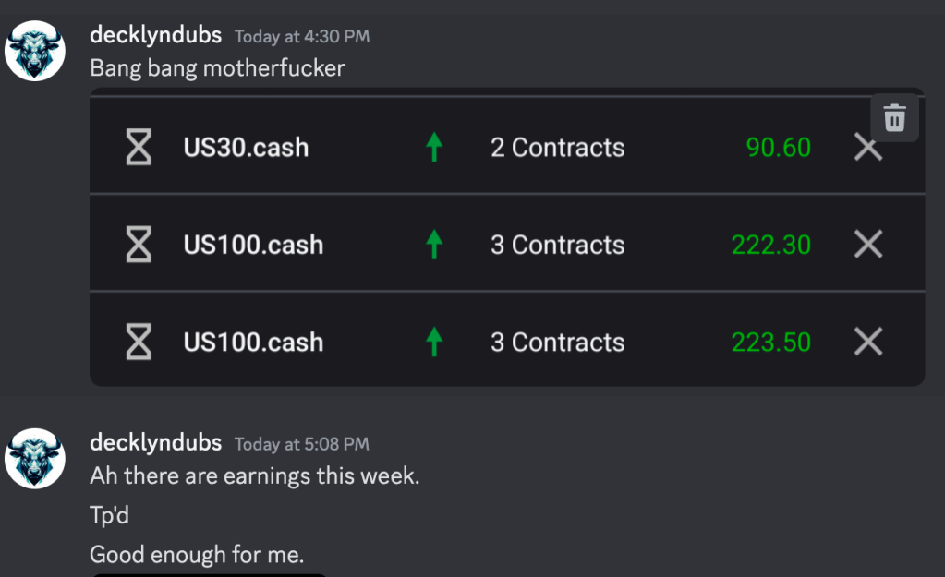Click the 5:08 PM message timestamp
Screen dimensions: 945x577
[x=302, y=445]
